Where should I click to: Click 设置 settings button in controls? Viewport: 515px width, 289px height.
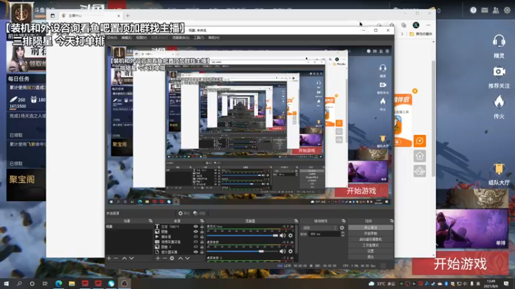tap(371, 251)
